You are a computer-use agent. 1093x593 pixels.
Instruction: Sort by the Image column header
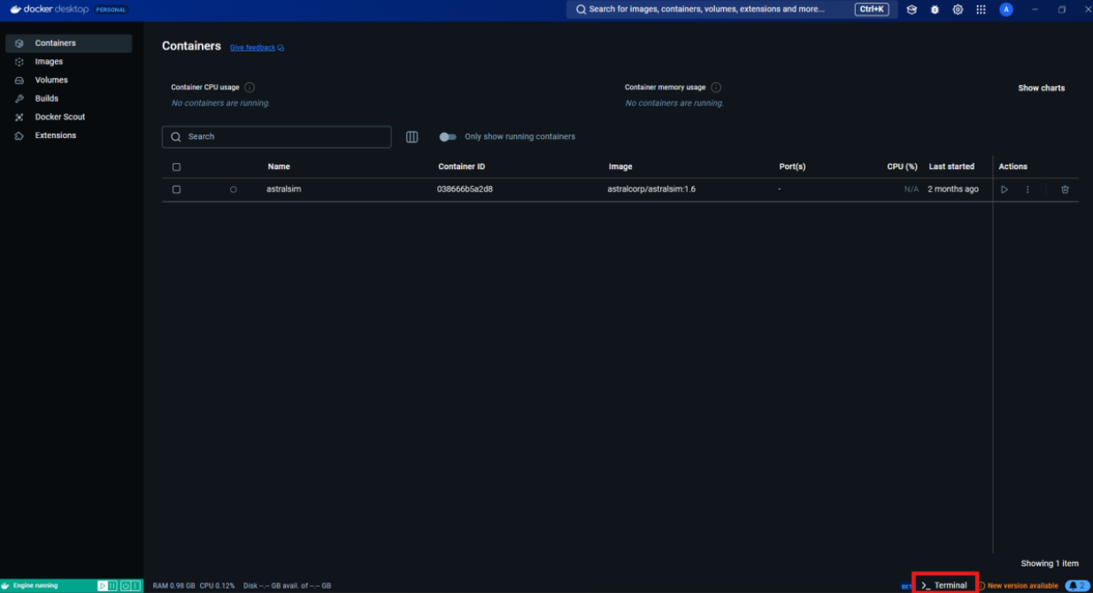click(620, 167)
